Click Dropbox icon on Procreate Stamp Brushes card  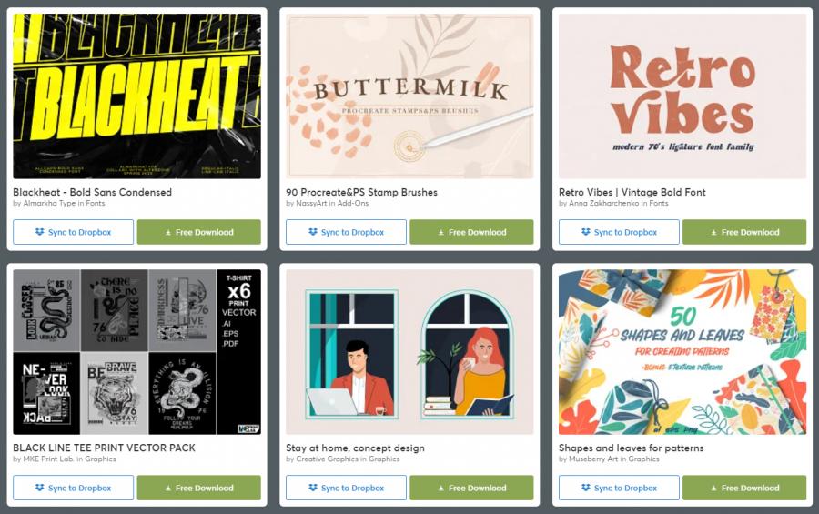coord(313,232)
